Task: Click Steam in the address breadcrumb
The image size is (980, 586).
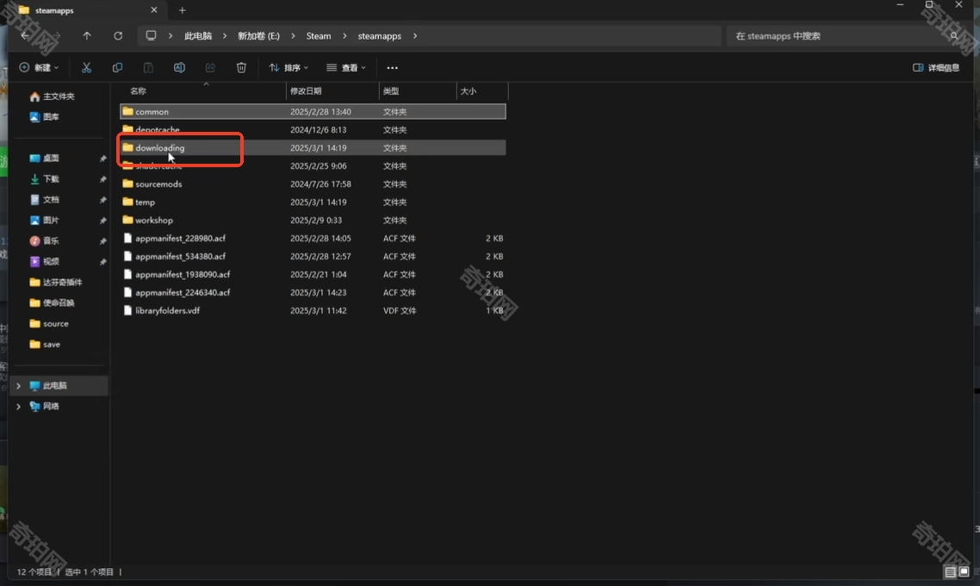Action: (x=319, y=36)
